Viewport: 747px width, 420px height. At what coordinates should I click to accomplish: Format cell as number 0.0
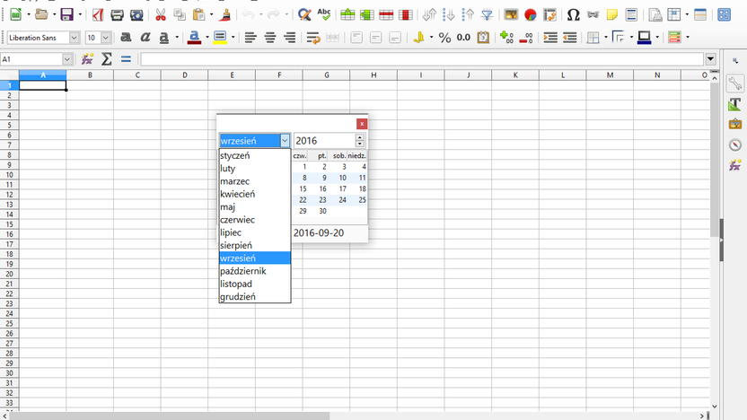pyautogui.click(x=463, y=37)
